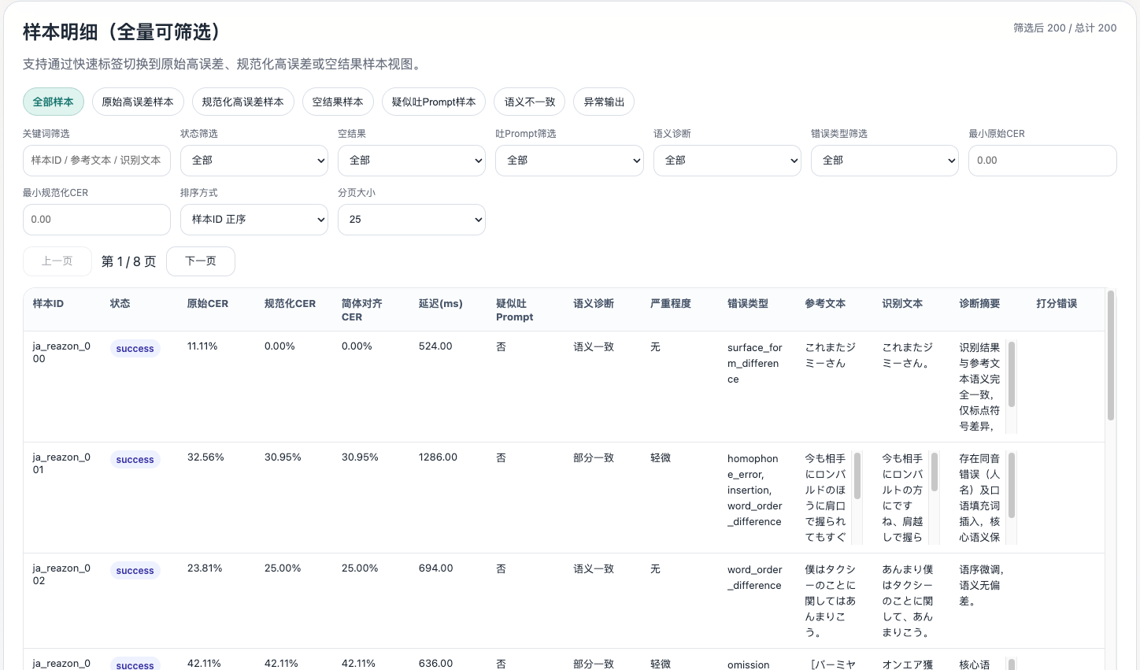Click the 规范化CER column header
Image resolution: width=1140 pixels, height=670 pixels.
coord(290,304)
